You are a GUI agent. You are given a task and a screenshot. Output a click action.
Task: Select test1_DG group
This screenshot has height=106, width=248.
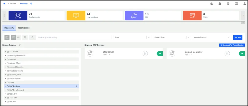click(x=42, y=94)
